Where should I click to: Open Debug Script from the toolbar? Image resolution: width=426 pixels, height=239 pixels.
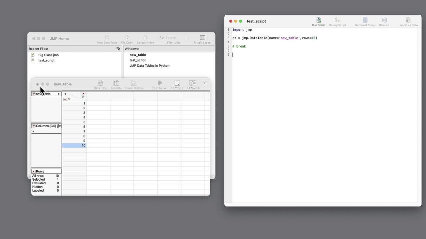337,21
